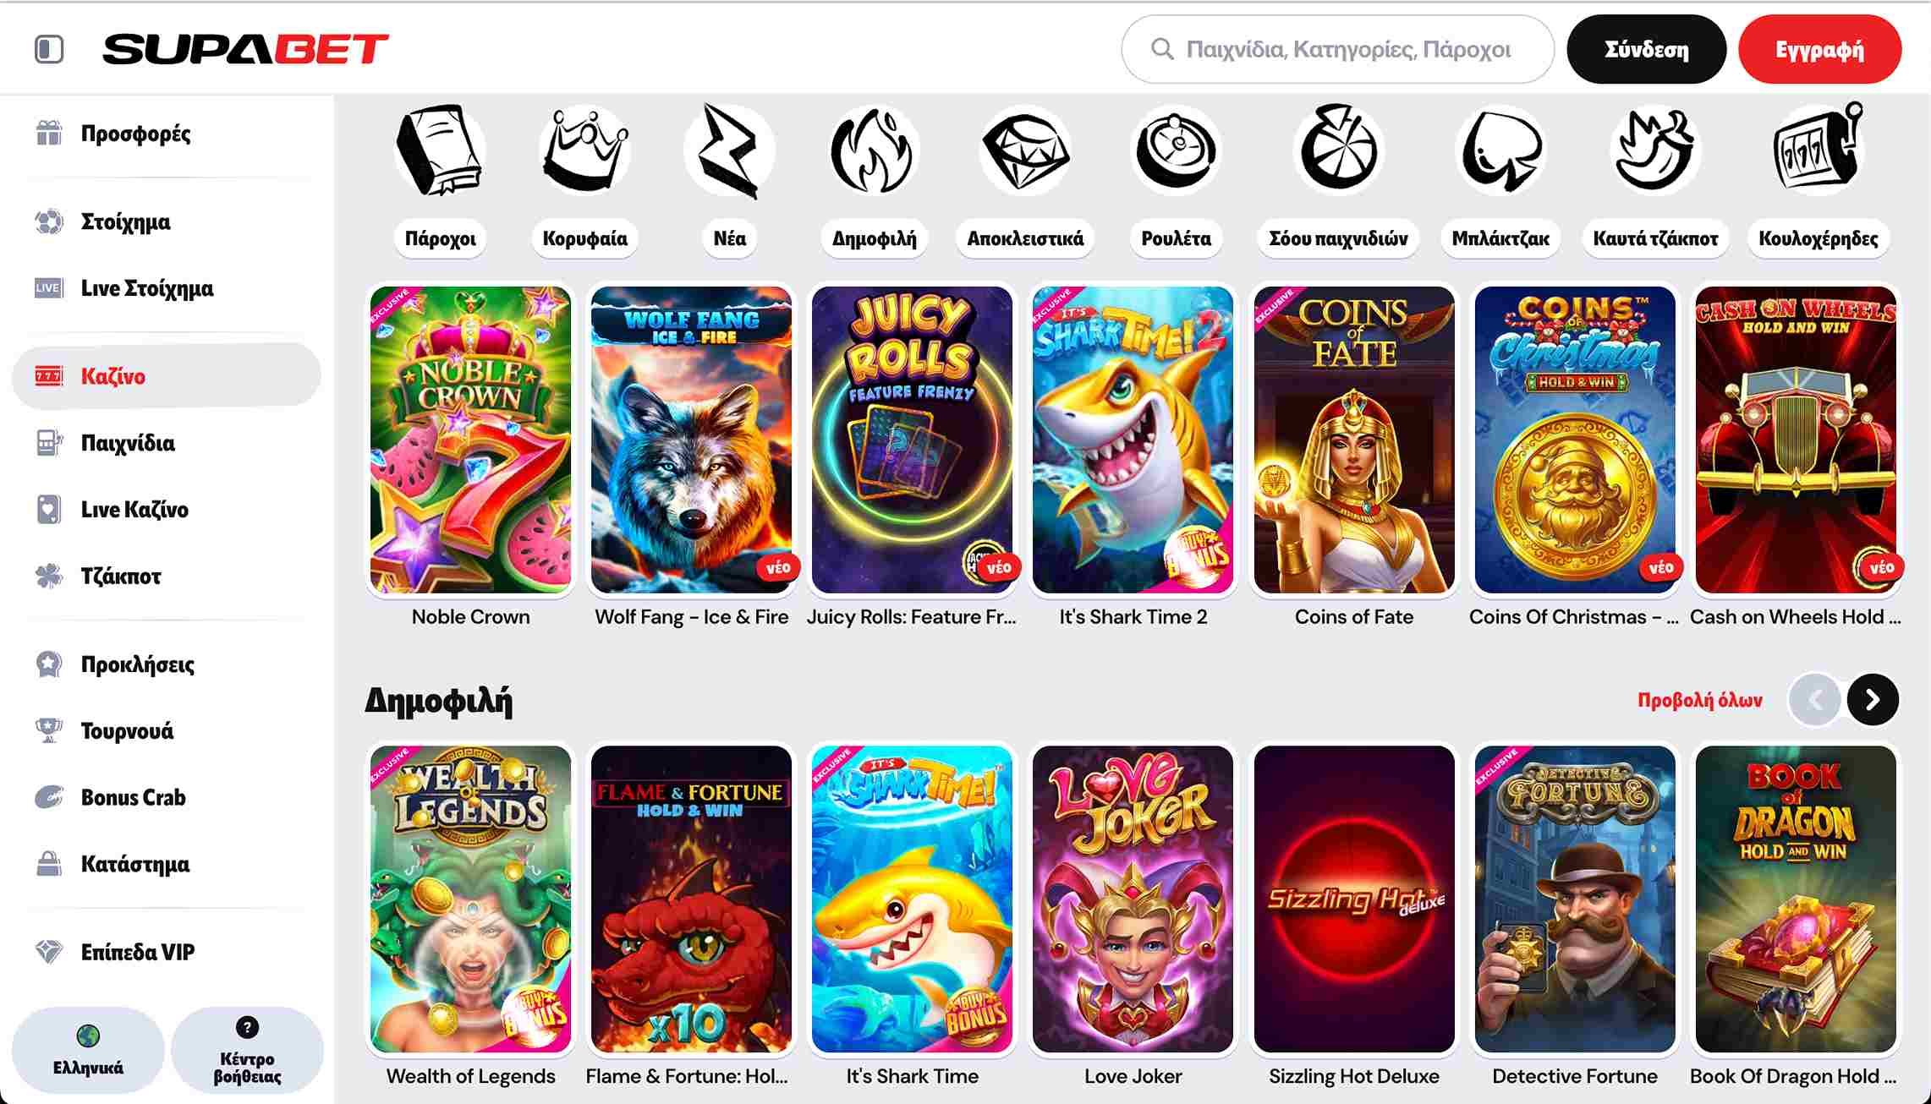Select the Κορυφαία crown icon

pyautogui.click(x=584, y=150)
